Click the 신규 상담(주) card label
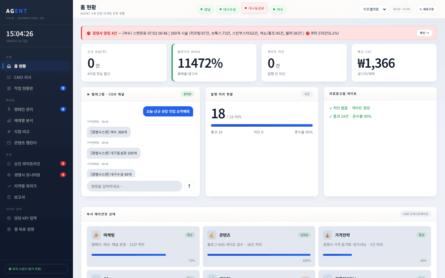445x278 pixels. pyautogui.click(x=97, y=52)
